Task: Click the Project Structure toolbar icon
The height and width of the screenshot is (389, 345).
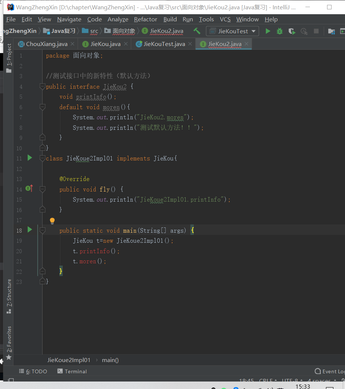Action: (331, 31)
